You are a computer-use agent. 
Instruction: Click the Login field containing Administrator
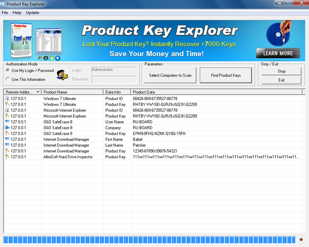tap(114, 70)
